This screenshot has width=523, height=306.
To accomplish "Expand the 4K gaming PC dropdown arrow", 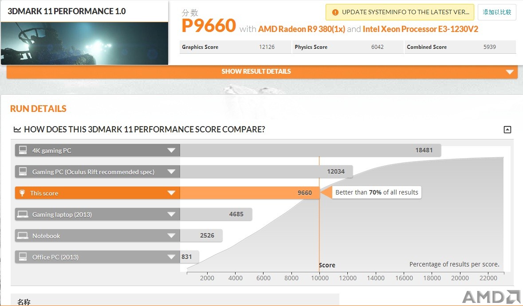I will point(171,150).
